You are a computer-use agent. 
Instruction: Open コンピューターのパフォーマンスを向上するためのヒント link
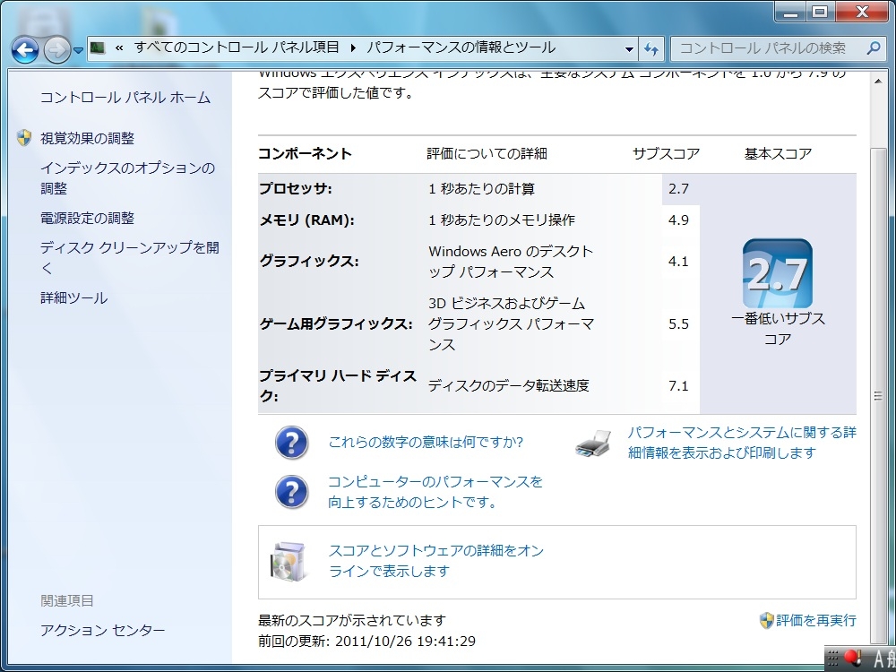point(435,492)
